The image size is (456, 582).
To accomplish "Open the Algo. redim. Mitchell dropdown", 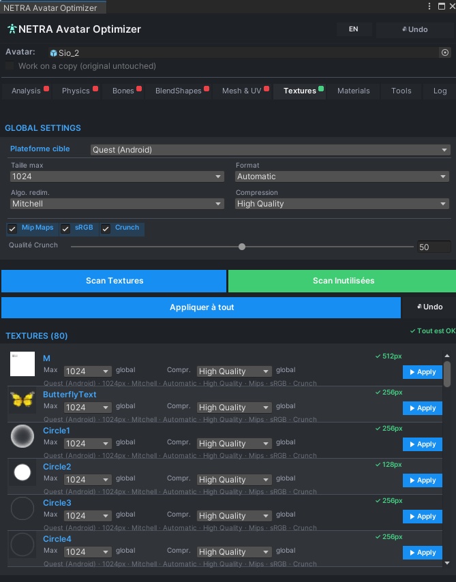I will tap(117, 204).
